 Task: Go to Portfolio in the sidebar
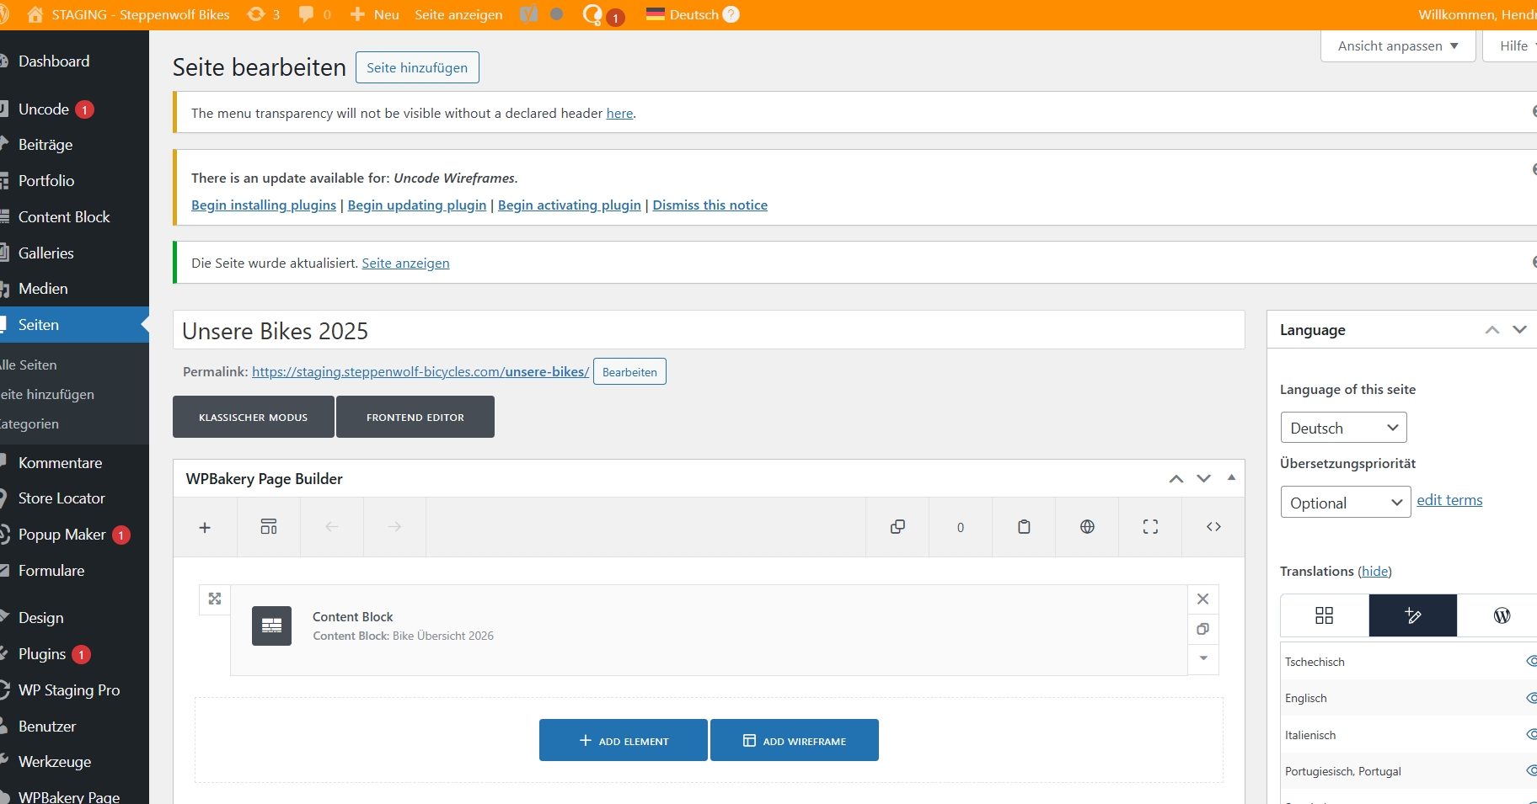[46, 181]
